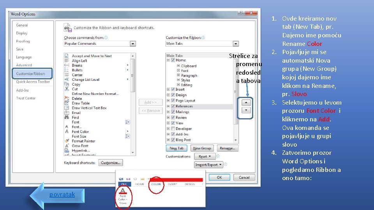The width and height of the screenshot is (374, 210).
Task: Click the New Group button
Action: pos(202,148)
